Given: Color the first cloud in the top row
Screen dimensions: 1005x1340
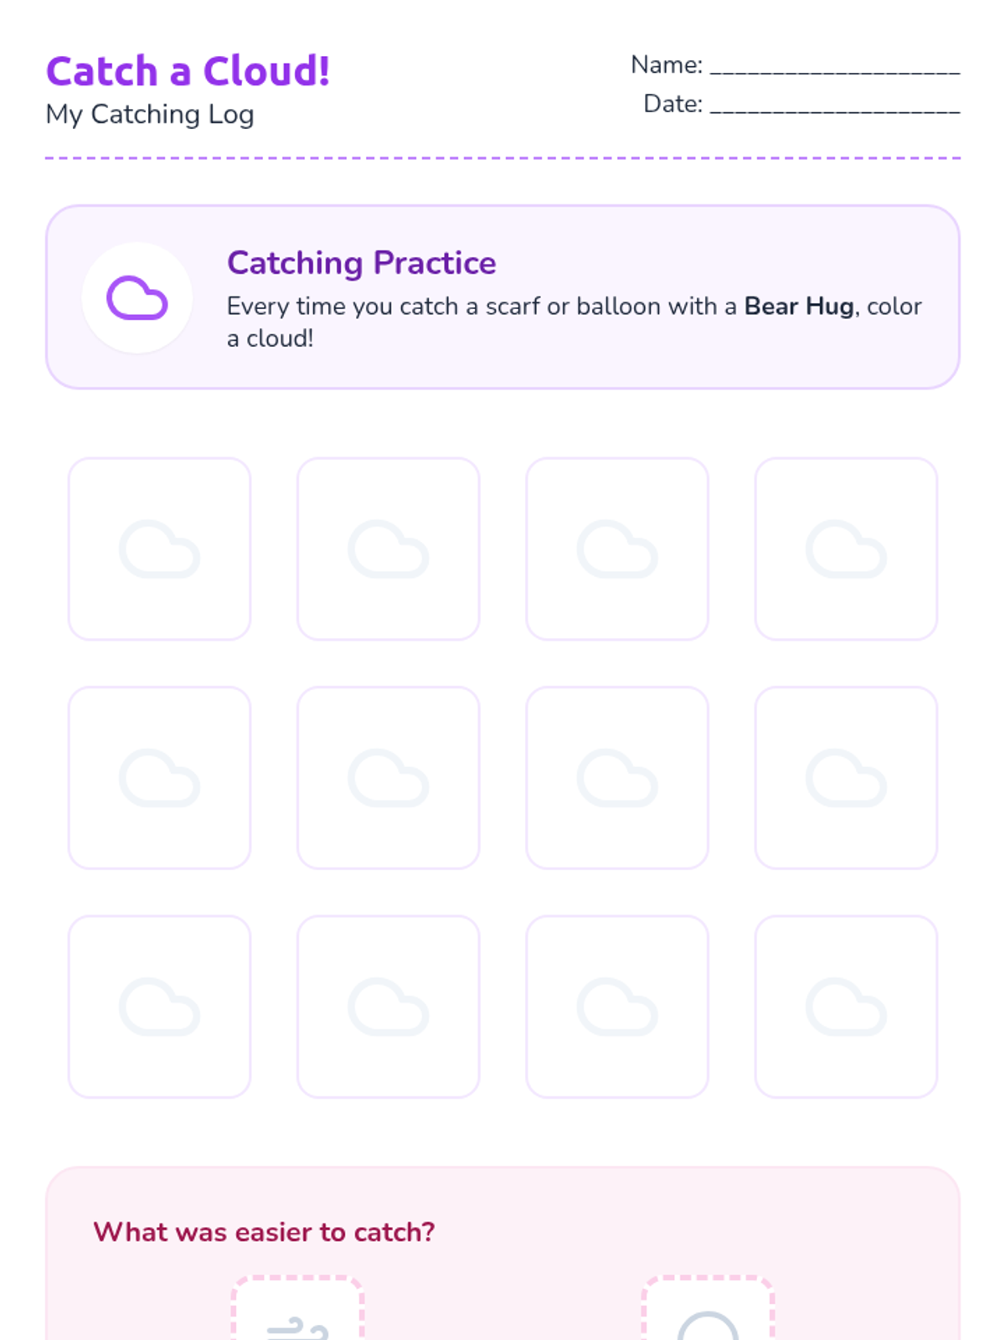Looking at the screenshot, I should coord(159,549).
